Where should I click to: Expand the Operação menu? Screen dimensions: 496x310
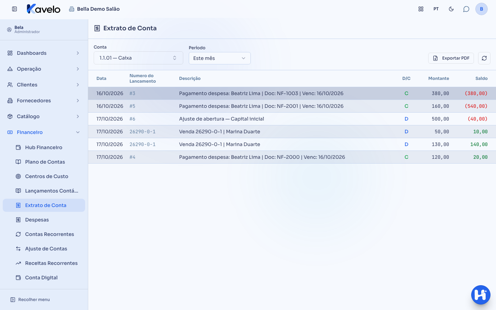point(44,69)
